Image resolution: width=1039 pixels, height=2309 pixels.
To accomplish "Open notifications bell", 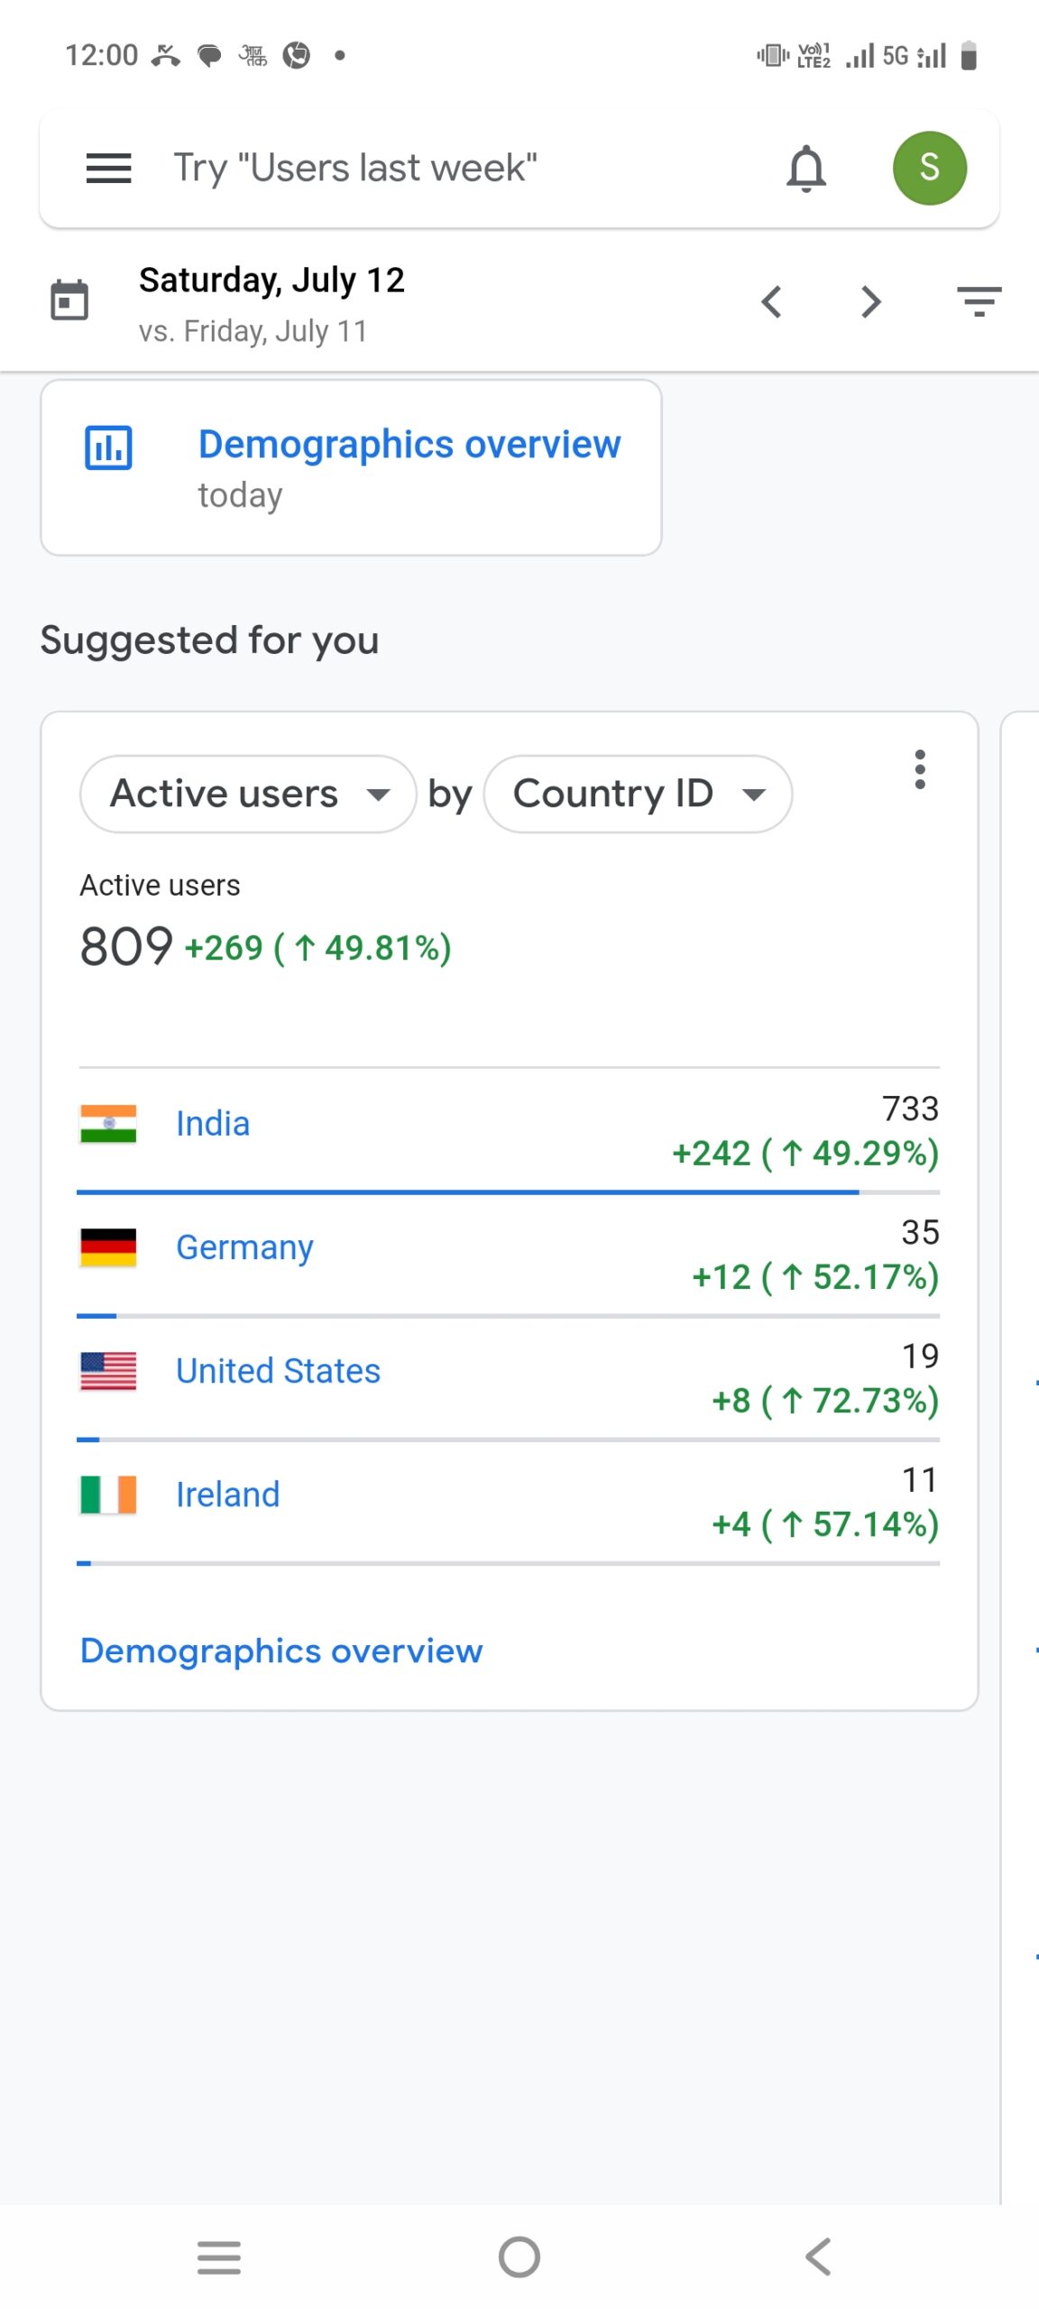I will pyautogui.click(x=805, y=168).
